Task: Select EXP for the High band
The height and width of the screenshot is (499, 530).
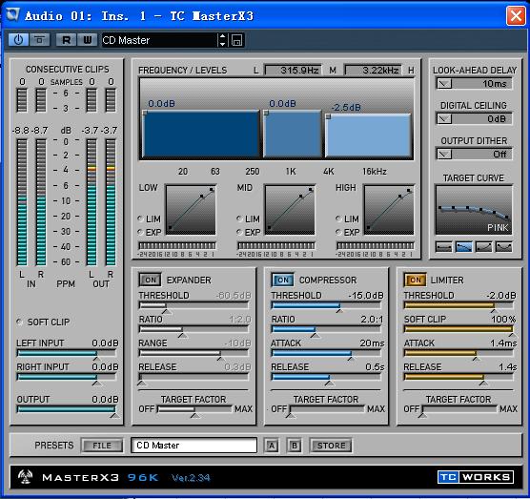Action: (338, 232)
